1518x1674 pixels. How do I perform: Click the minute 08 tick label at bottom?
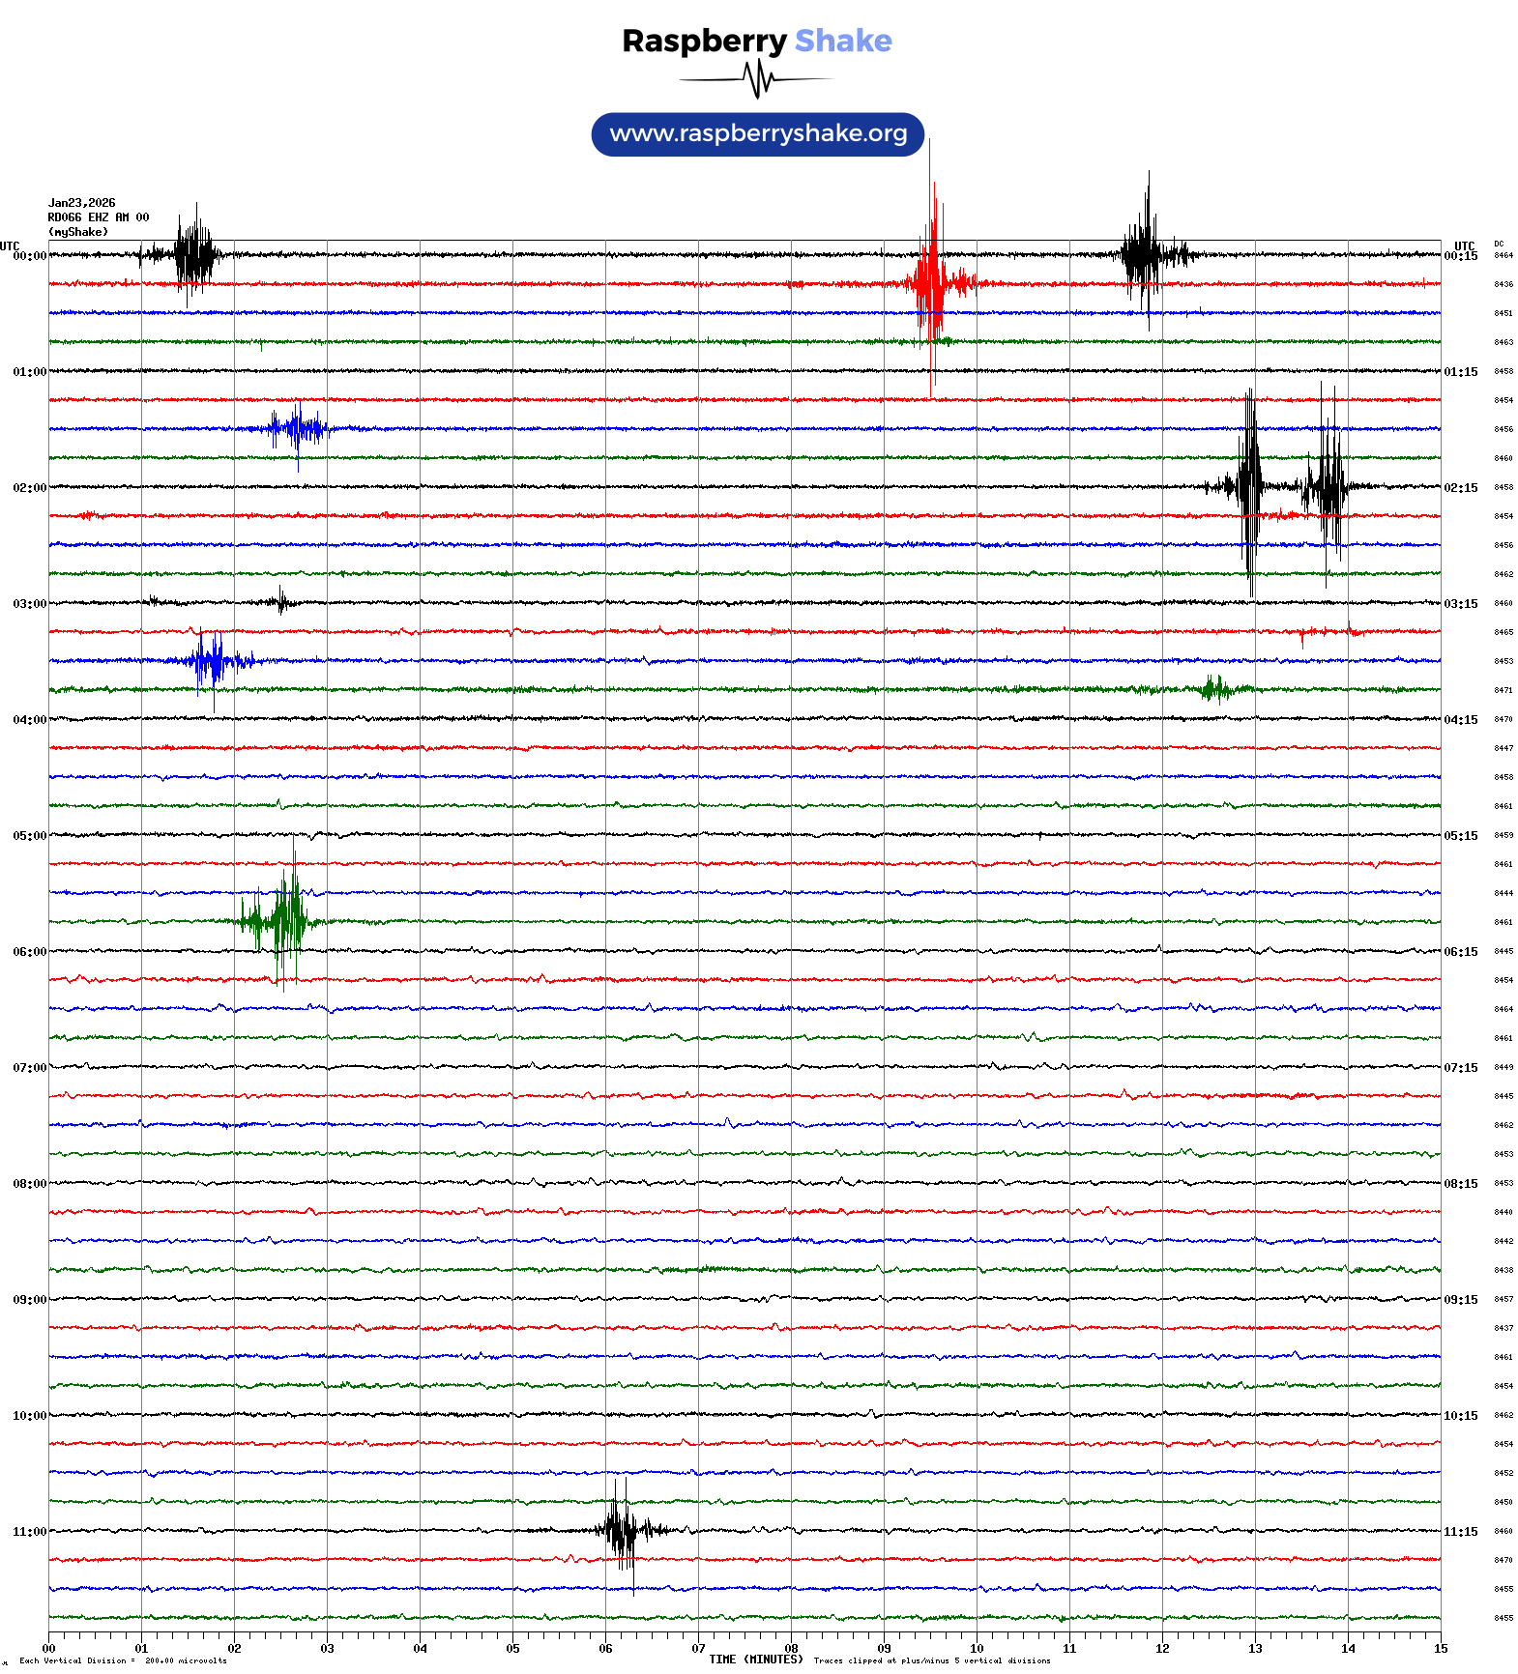pyautogui.click(x=791, y=1649)
